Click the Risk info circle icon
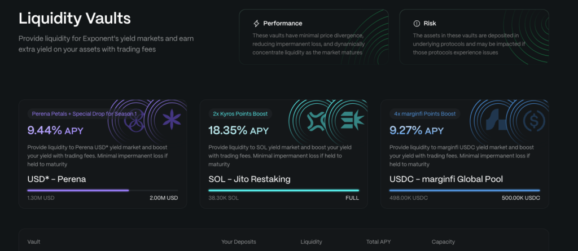Viewport: 578px width, 251px height. click(x=417, y=24)
